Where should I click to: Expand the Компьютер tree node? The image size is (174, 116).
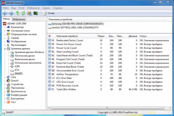(x=5, y=27)
